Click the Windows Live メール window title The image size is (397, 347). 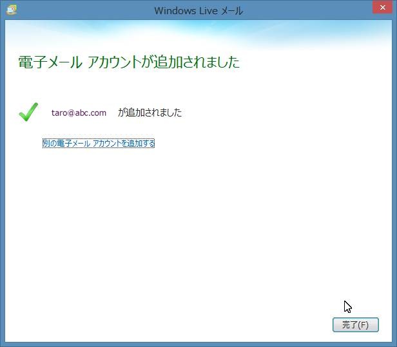[198, 10]
